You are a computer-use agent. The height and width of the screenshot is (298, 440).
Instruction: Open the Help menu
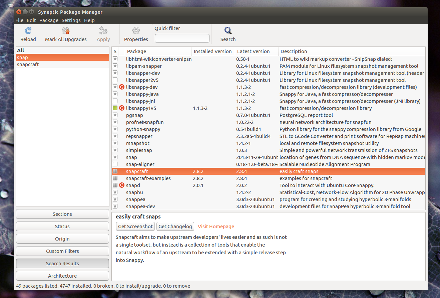[89, 20]
